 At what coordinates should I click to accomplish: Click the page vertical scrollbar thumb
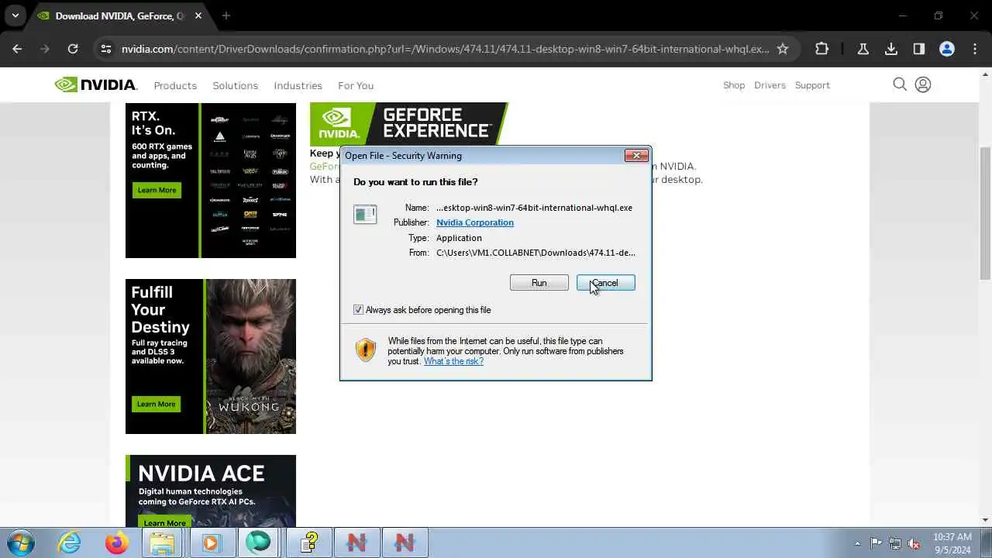pos(985,213)
